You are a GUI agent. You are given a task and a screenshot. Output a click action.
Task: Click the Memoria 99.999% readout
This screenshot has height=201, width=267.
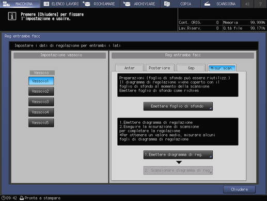(x=244, y=22)
